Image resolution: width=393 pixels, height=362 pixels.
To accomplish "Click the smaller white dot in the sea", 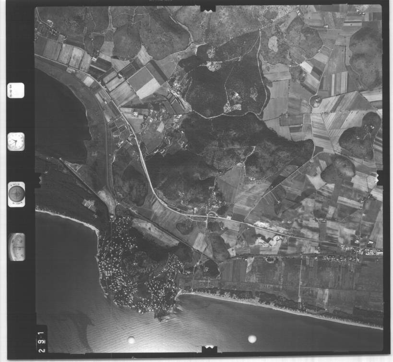I will (x=131, y=340).
